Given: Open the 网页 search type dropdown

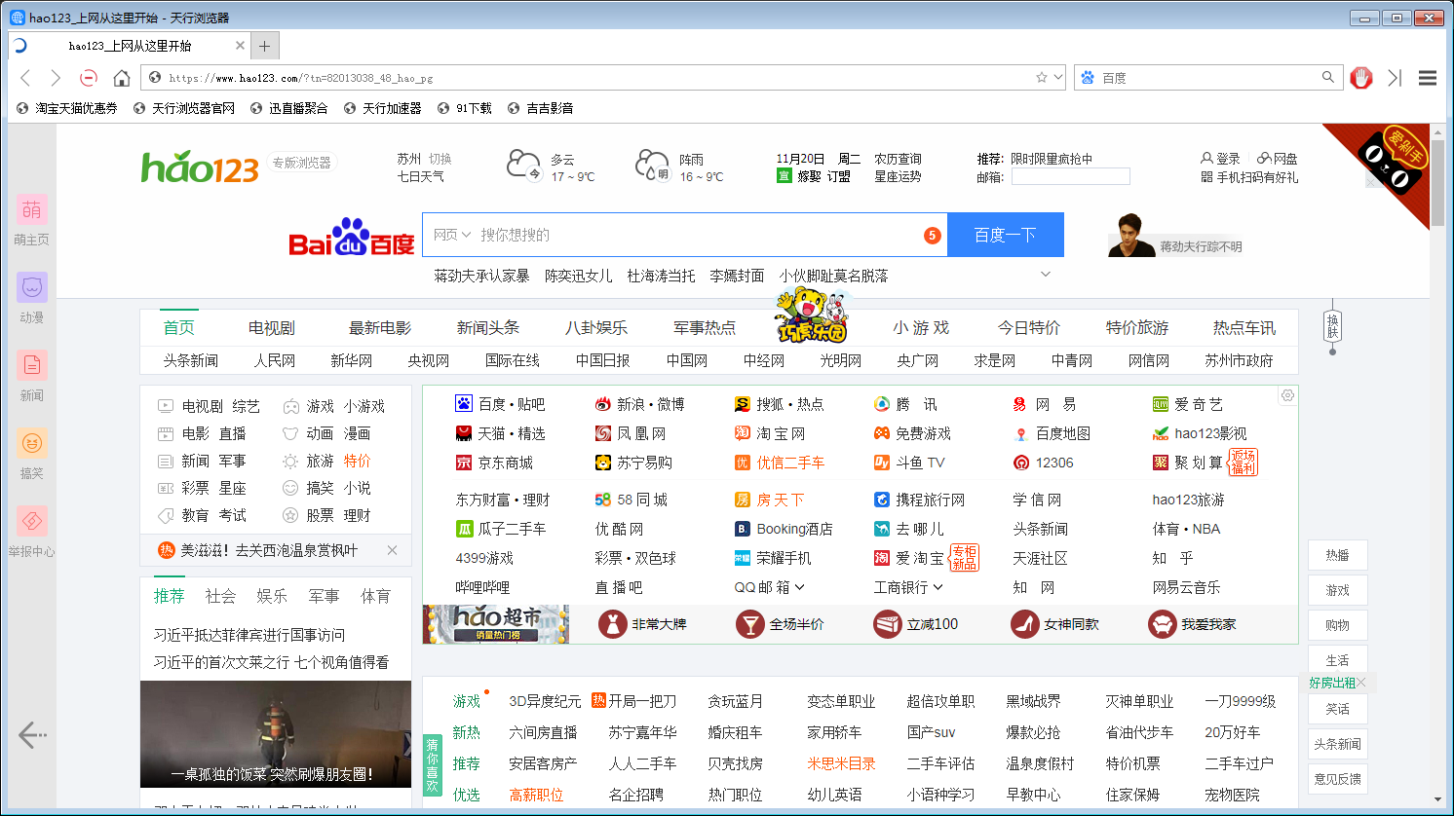Looking at the screenshot, I should (452, 235).
